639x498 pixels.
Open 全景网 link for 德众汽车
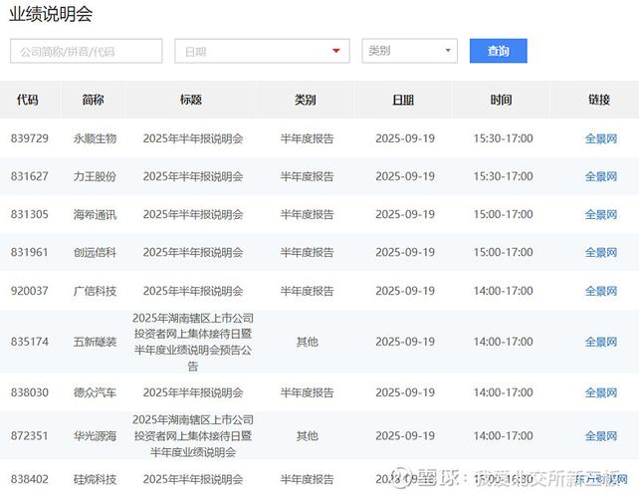600,392
